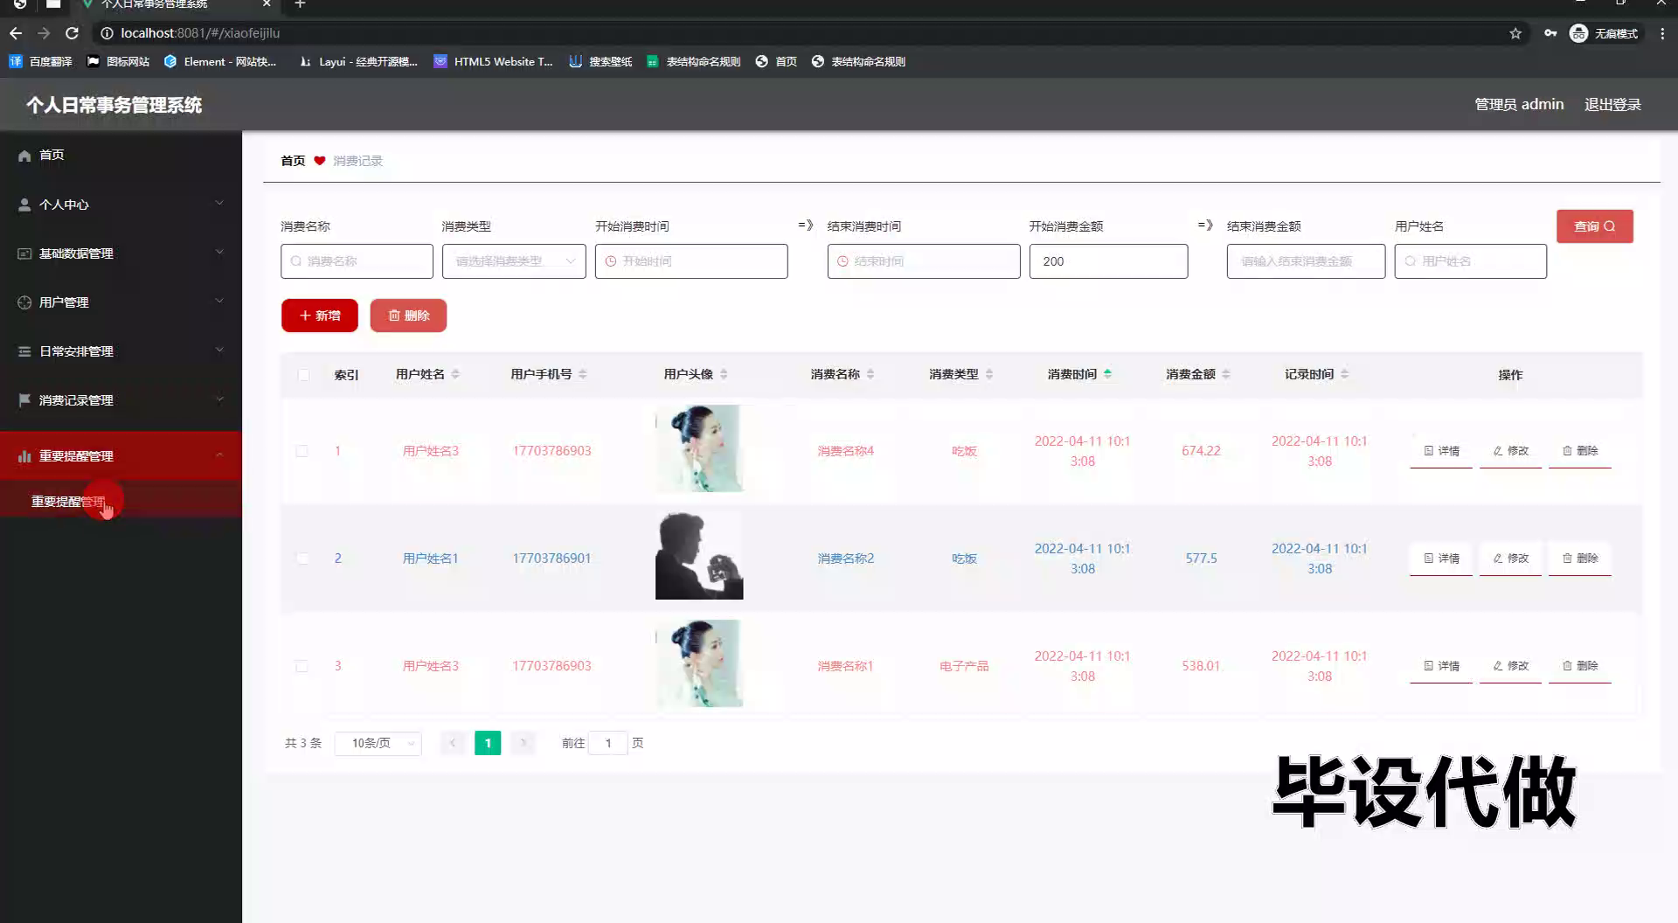Go back with the browser back arrow
The image size is (1678, 923).
tap(16, 33)
